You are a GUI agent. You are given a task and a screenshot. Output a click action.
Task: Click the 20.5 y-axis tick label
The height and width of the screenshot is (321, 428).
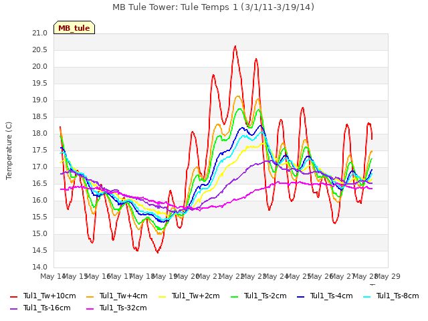point(40,50)
